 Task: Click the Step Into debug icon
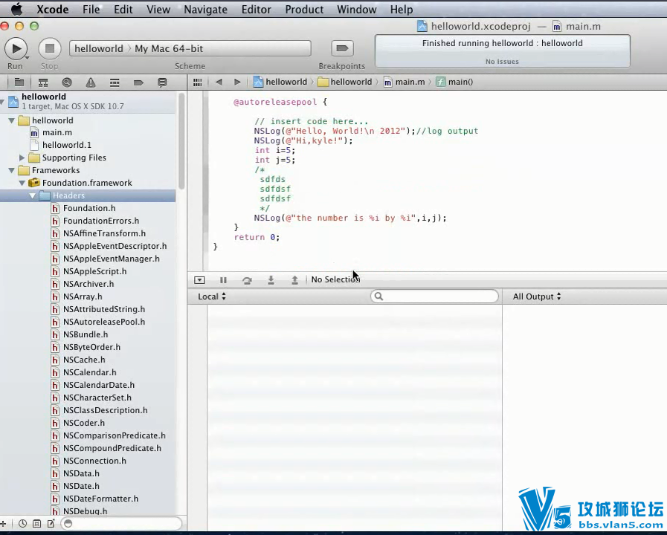pos(271,280)
